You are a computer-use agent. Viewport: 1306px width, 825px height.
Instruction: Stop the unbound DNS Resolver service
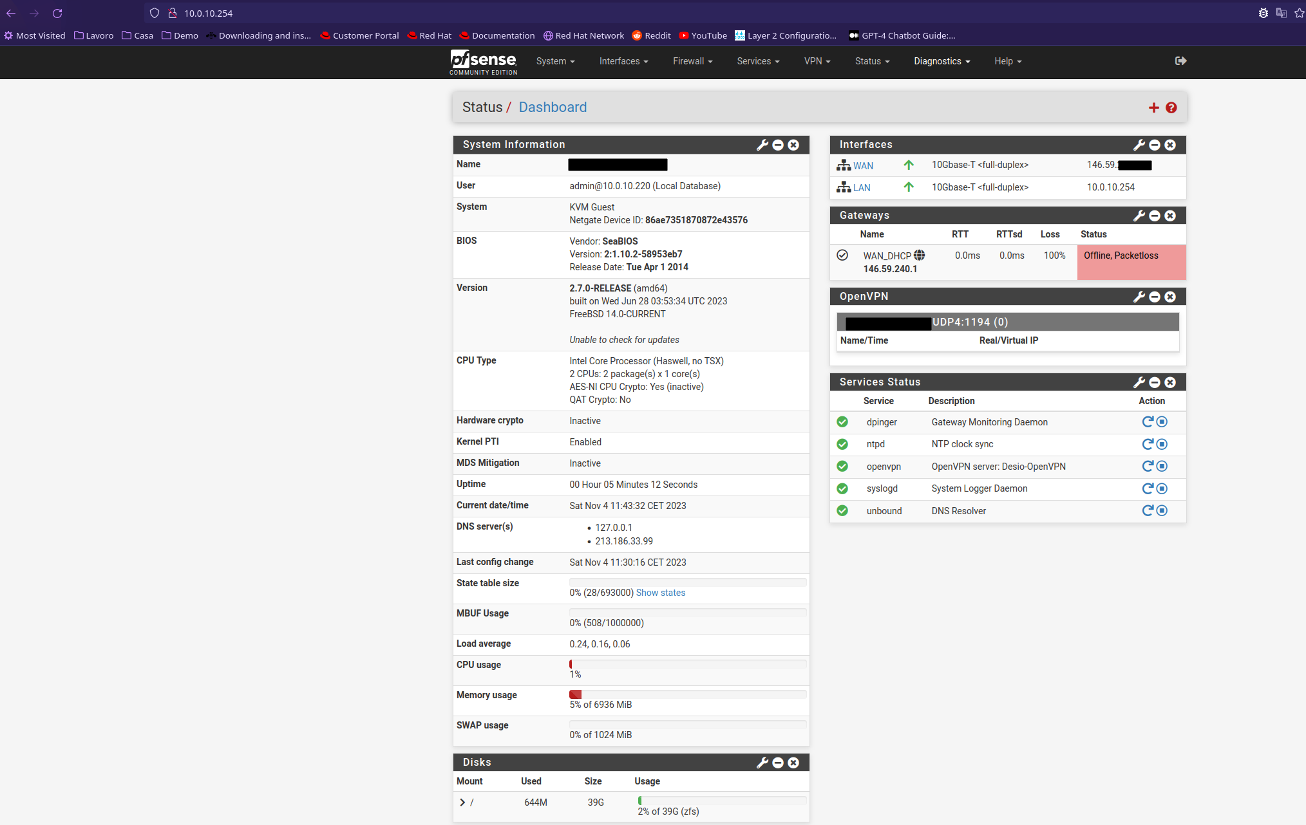[x=1162, y=511]
